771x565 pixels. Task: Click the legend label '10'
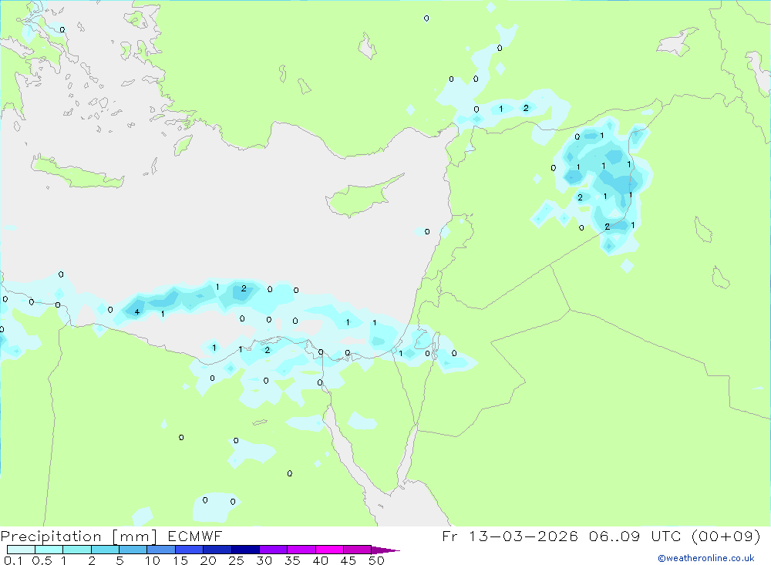click(x=153, y=560)
